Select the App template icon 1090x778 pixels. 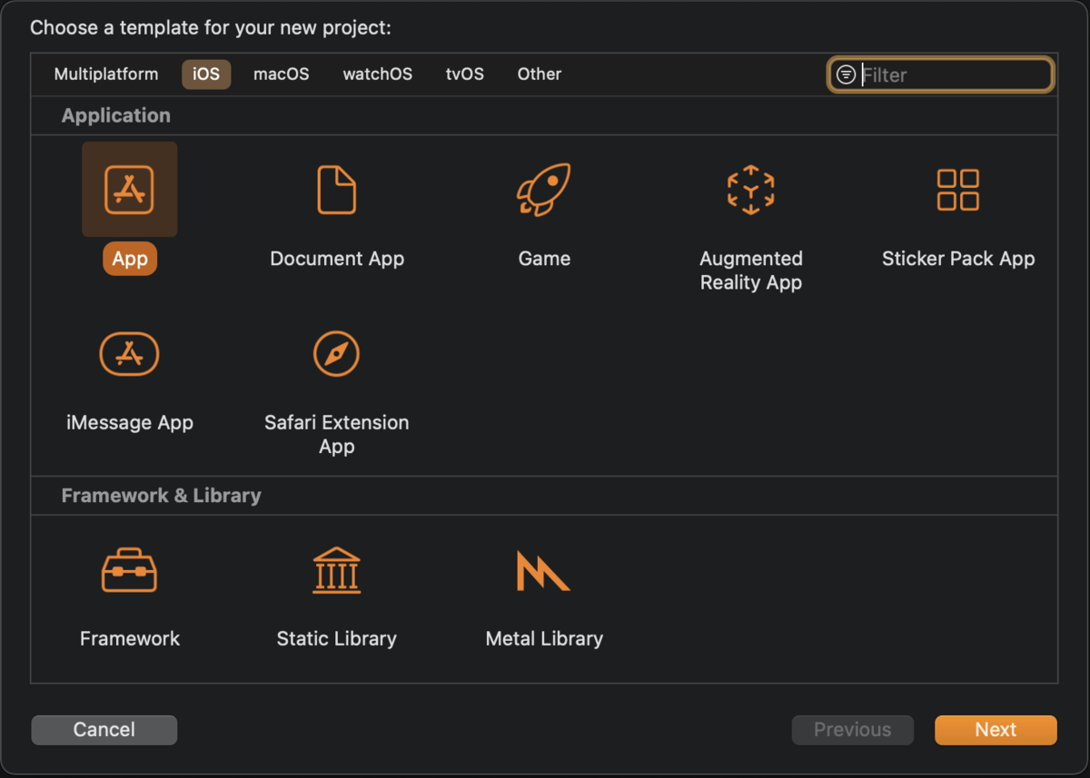click(129, 190)
